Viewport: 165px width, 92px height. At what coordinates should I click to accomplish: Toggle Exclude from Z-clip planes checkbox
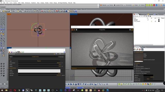tap(135, 73)
